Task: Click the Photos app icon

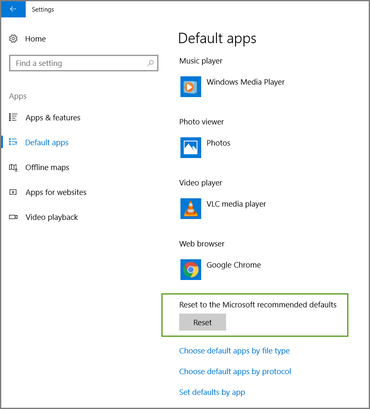Action: pos(191,148)
